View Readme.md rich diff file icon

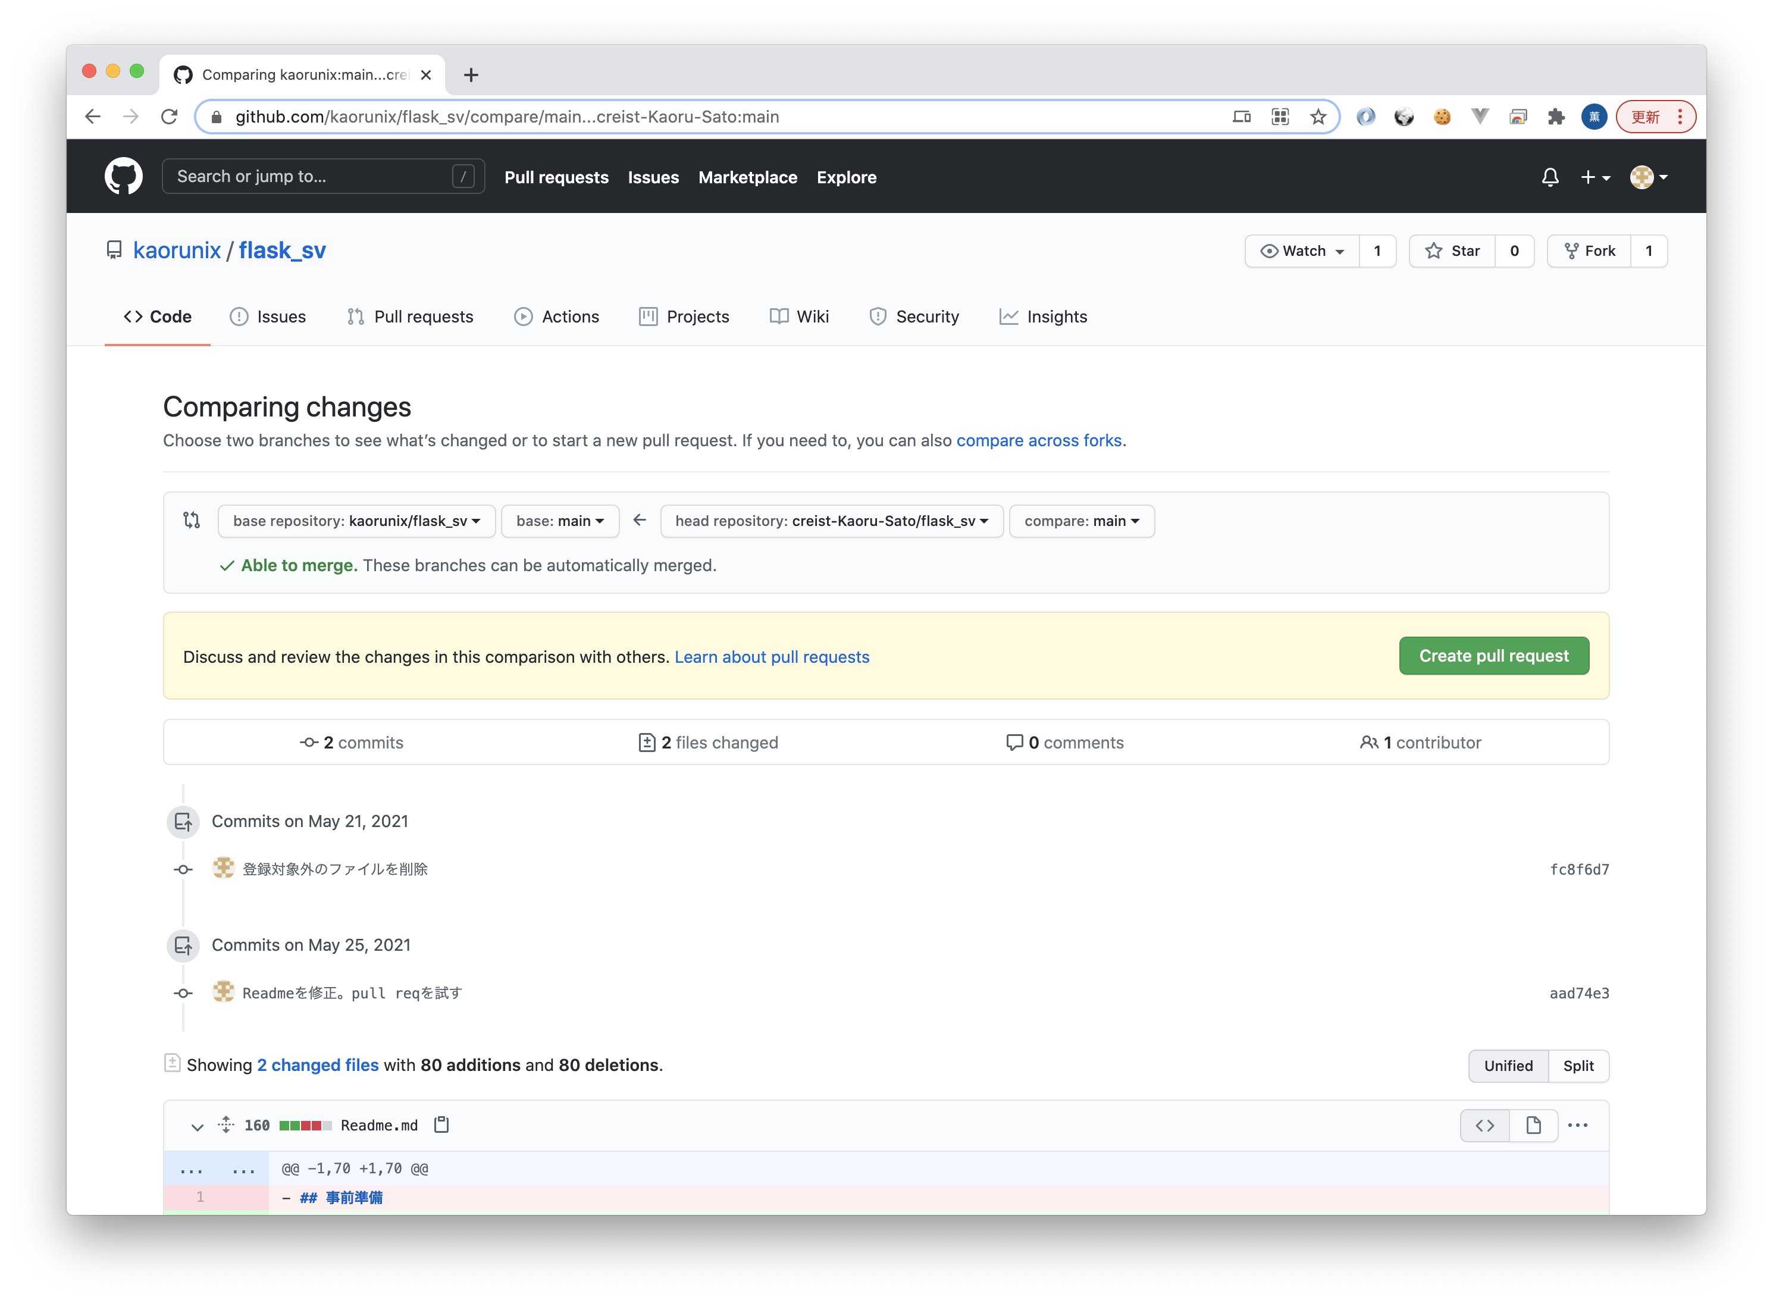pos(1533,1126)
